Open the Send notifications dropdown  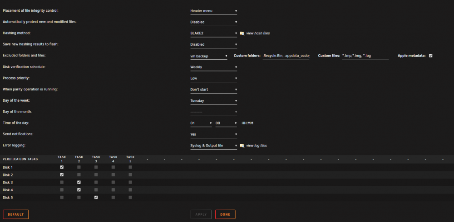(213, 134)
